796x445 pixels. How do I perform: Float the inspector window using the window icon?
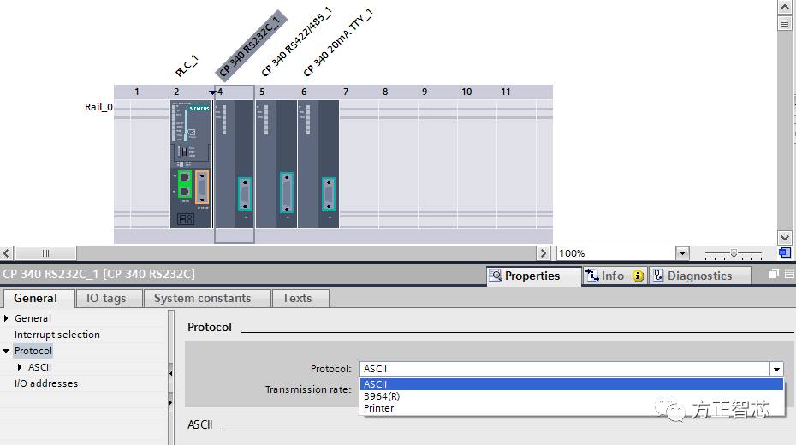point(774,275)
